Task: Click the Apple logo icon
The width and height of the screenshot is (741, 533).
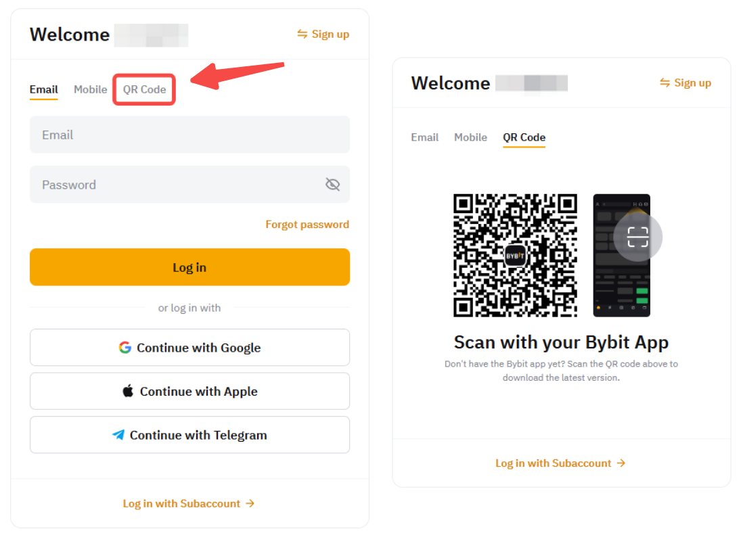Action: pyautogui.click(x=128, y=391)
